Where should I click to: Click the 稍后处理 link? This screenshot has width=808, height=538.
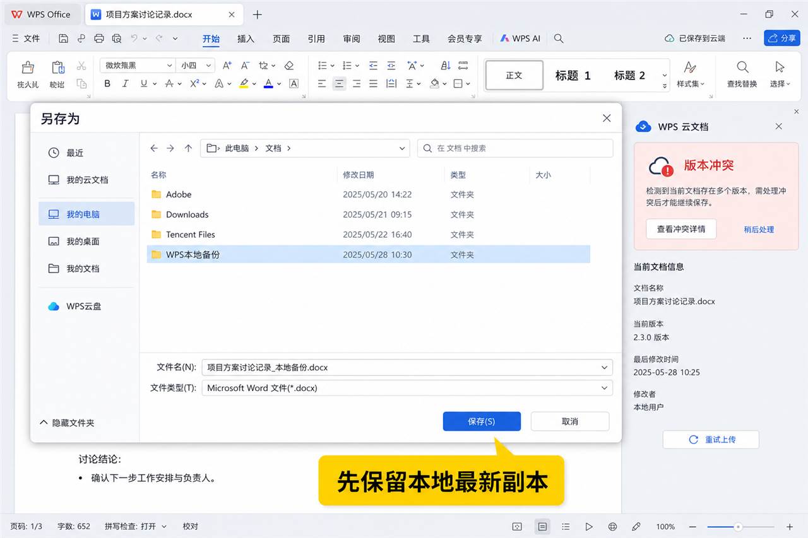point(759,230)
